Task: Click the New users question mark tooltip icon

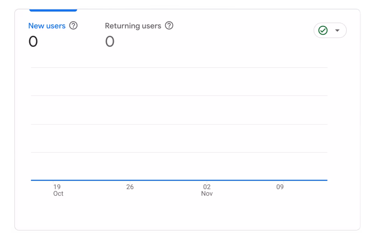Action: (73, 26)
